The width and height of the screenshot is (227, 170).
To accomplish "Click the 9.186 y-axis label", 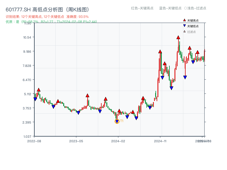I will click(27, 52).
